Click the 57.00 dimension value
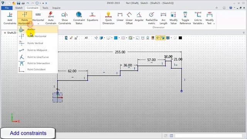Viewport: 247px width, 139px height. (151, 60)
